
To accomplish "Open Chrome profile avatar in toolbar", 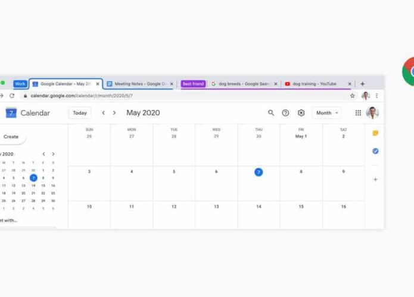I will [366, 96].
